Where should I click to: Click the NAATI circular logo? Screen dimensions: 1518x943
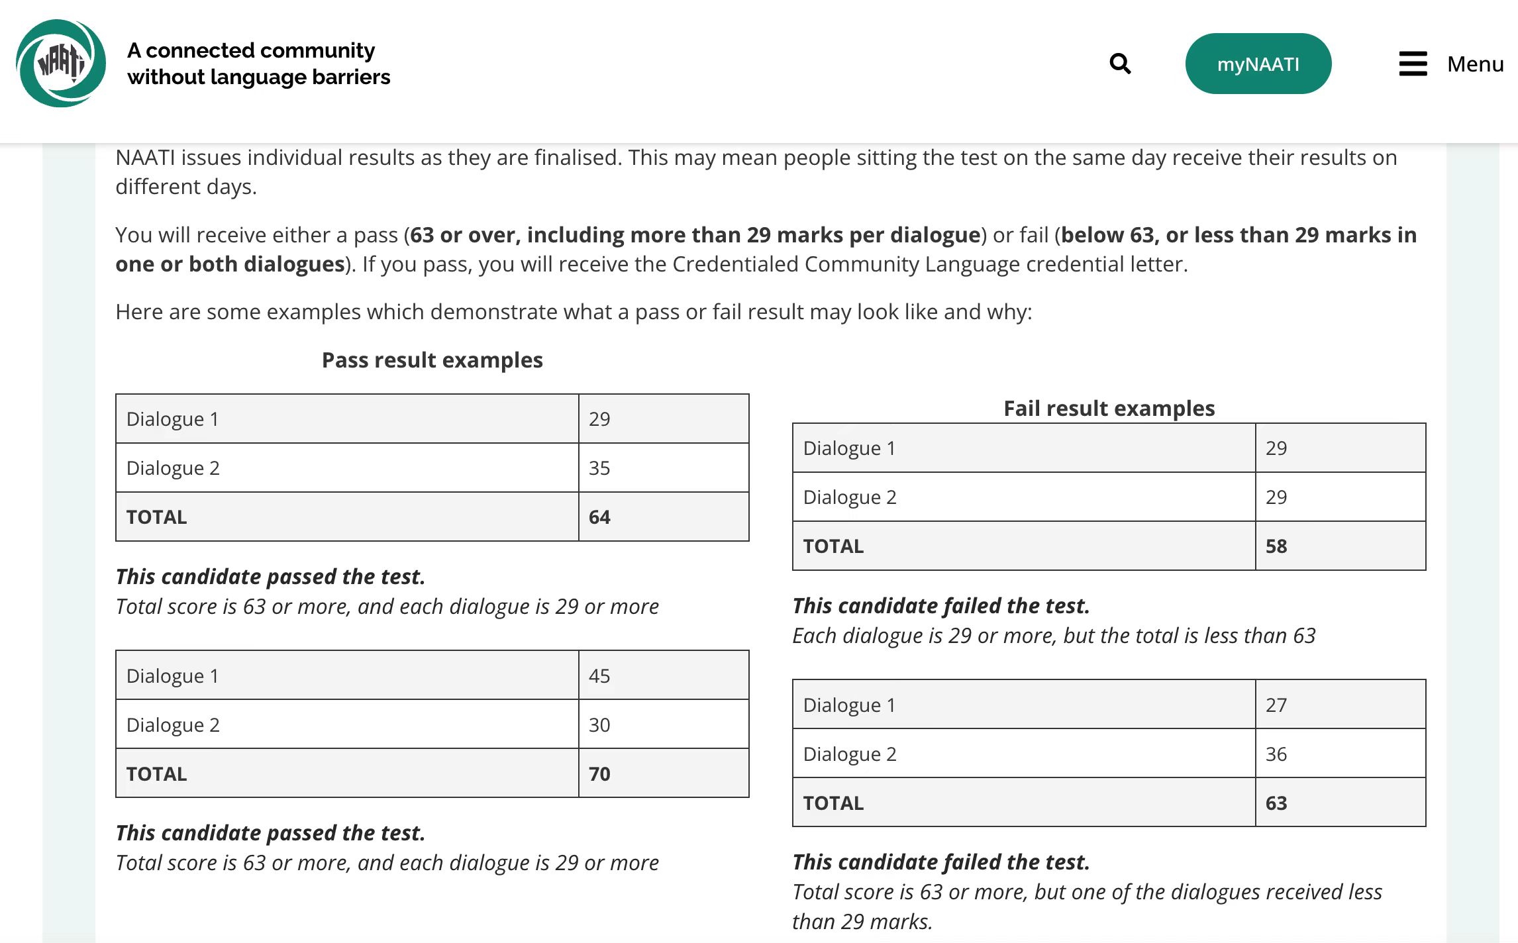coord(61,64)
